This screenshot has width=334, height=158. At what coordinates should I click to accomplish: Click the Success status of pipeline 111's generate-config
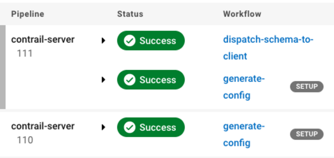(157, 80)
